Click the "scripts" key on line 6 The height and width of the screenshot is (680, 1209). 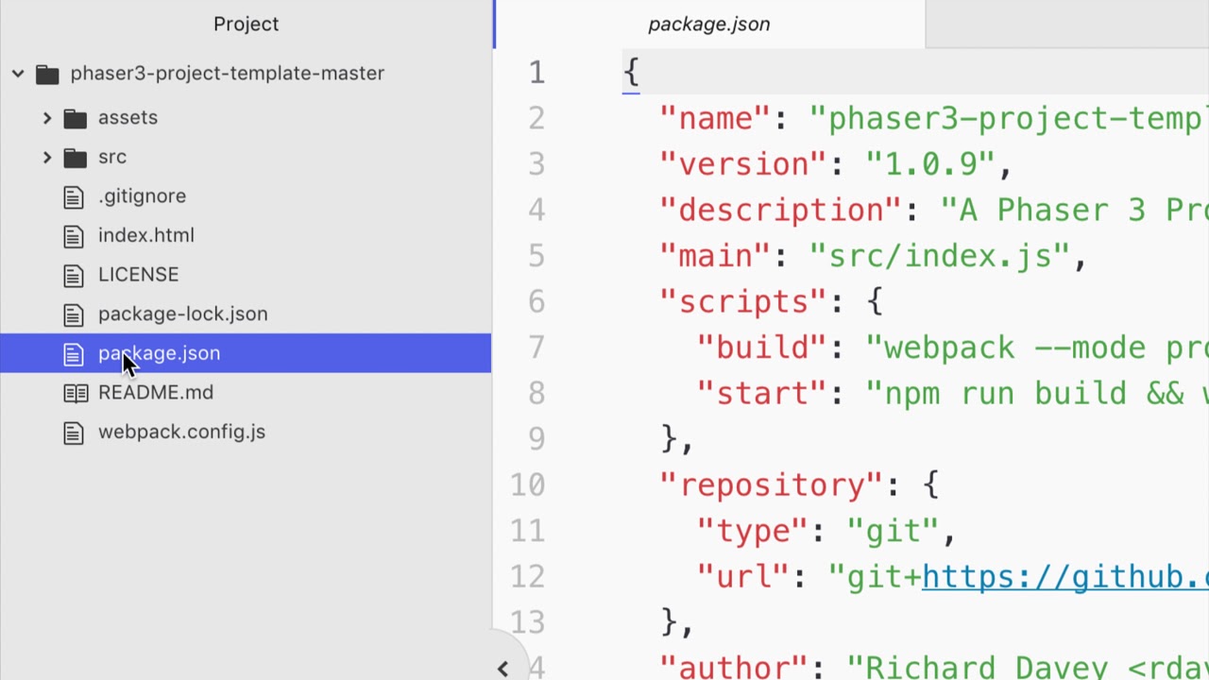tap(744, 302)
